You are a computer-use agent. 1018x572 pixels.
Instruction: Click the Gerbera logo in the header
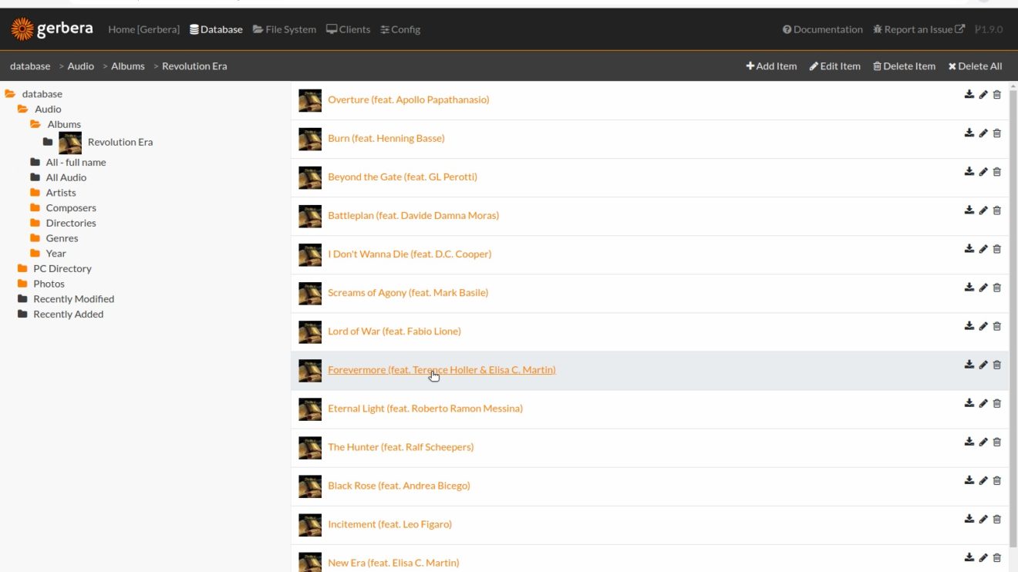click(52, 29)
